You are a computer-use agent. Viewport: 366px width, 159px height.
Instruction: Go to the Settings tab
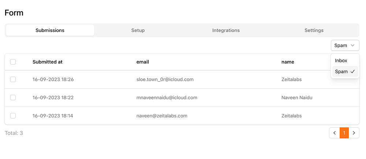pyautogui.click(x=314, y=30)
